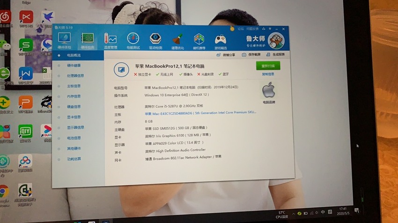The height and width of the screenshot is (223, 398).
Task: Select 处理器信息 in the sidebar
Action: tap(75, 76)
